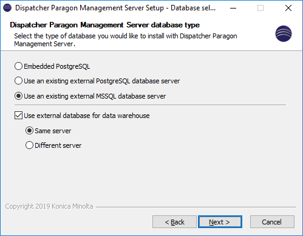Screen dimensions: 303x236
Task: Choose existing external PostgreSQL database server option
Action: 18,81
